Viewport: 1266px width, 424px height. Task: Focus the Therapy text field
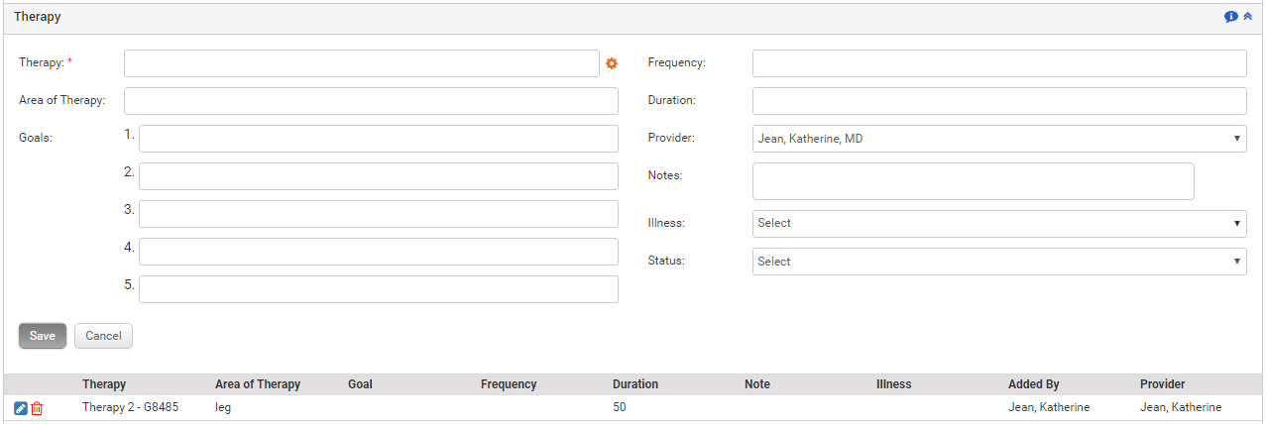[x=361, y=63]
